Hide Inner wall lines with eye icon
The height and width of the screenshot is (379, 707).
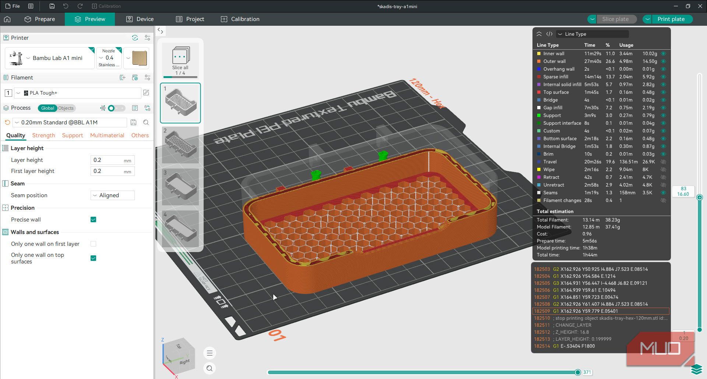tap(663, 54)
